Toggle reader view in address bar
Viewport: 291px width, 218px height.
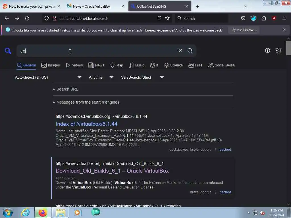click(159, 18)
